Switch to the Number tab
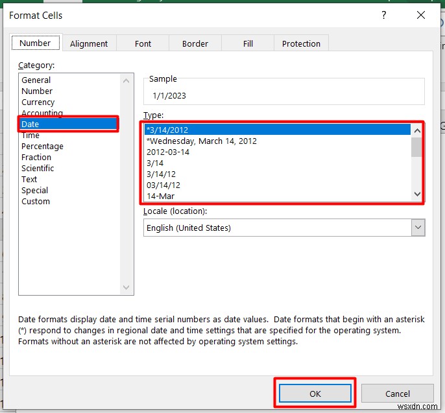 [36, 43]
